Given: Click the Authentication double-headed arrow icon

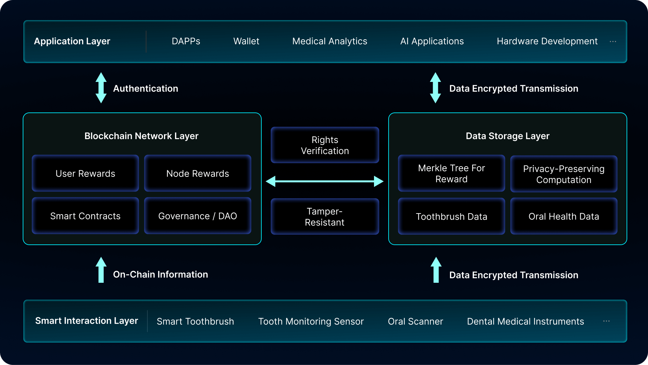Looking at the screenshot, I should 101,88.
